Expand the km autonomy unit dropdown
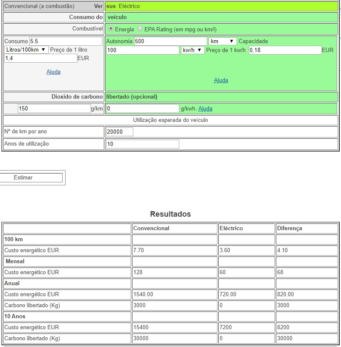The width and height of the screenshot is (341, 347). click(222, 41)
